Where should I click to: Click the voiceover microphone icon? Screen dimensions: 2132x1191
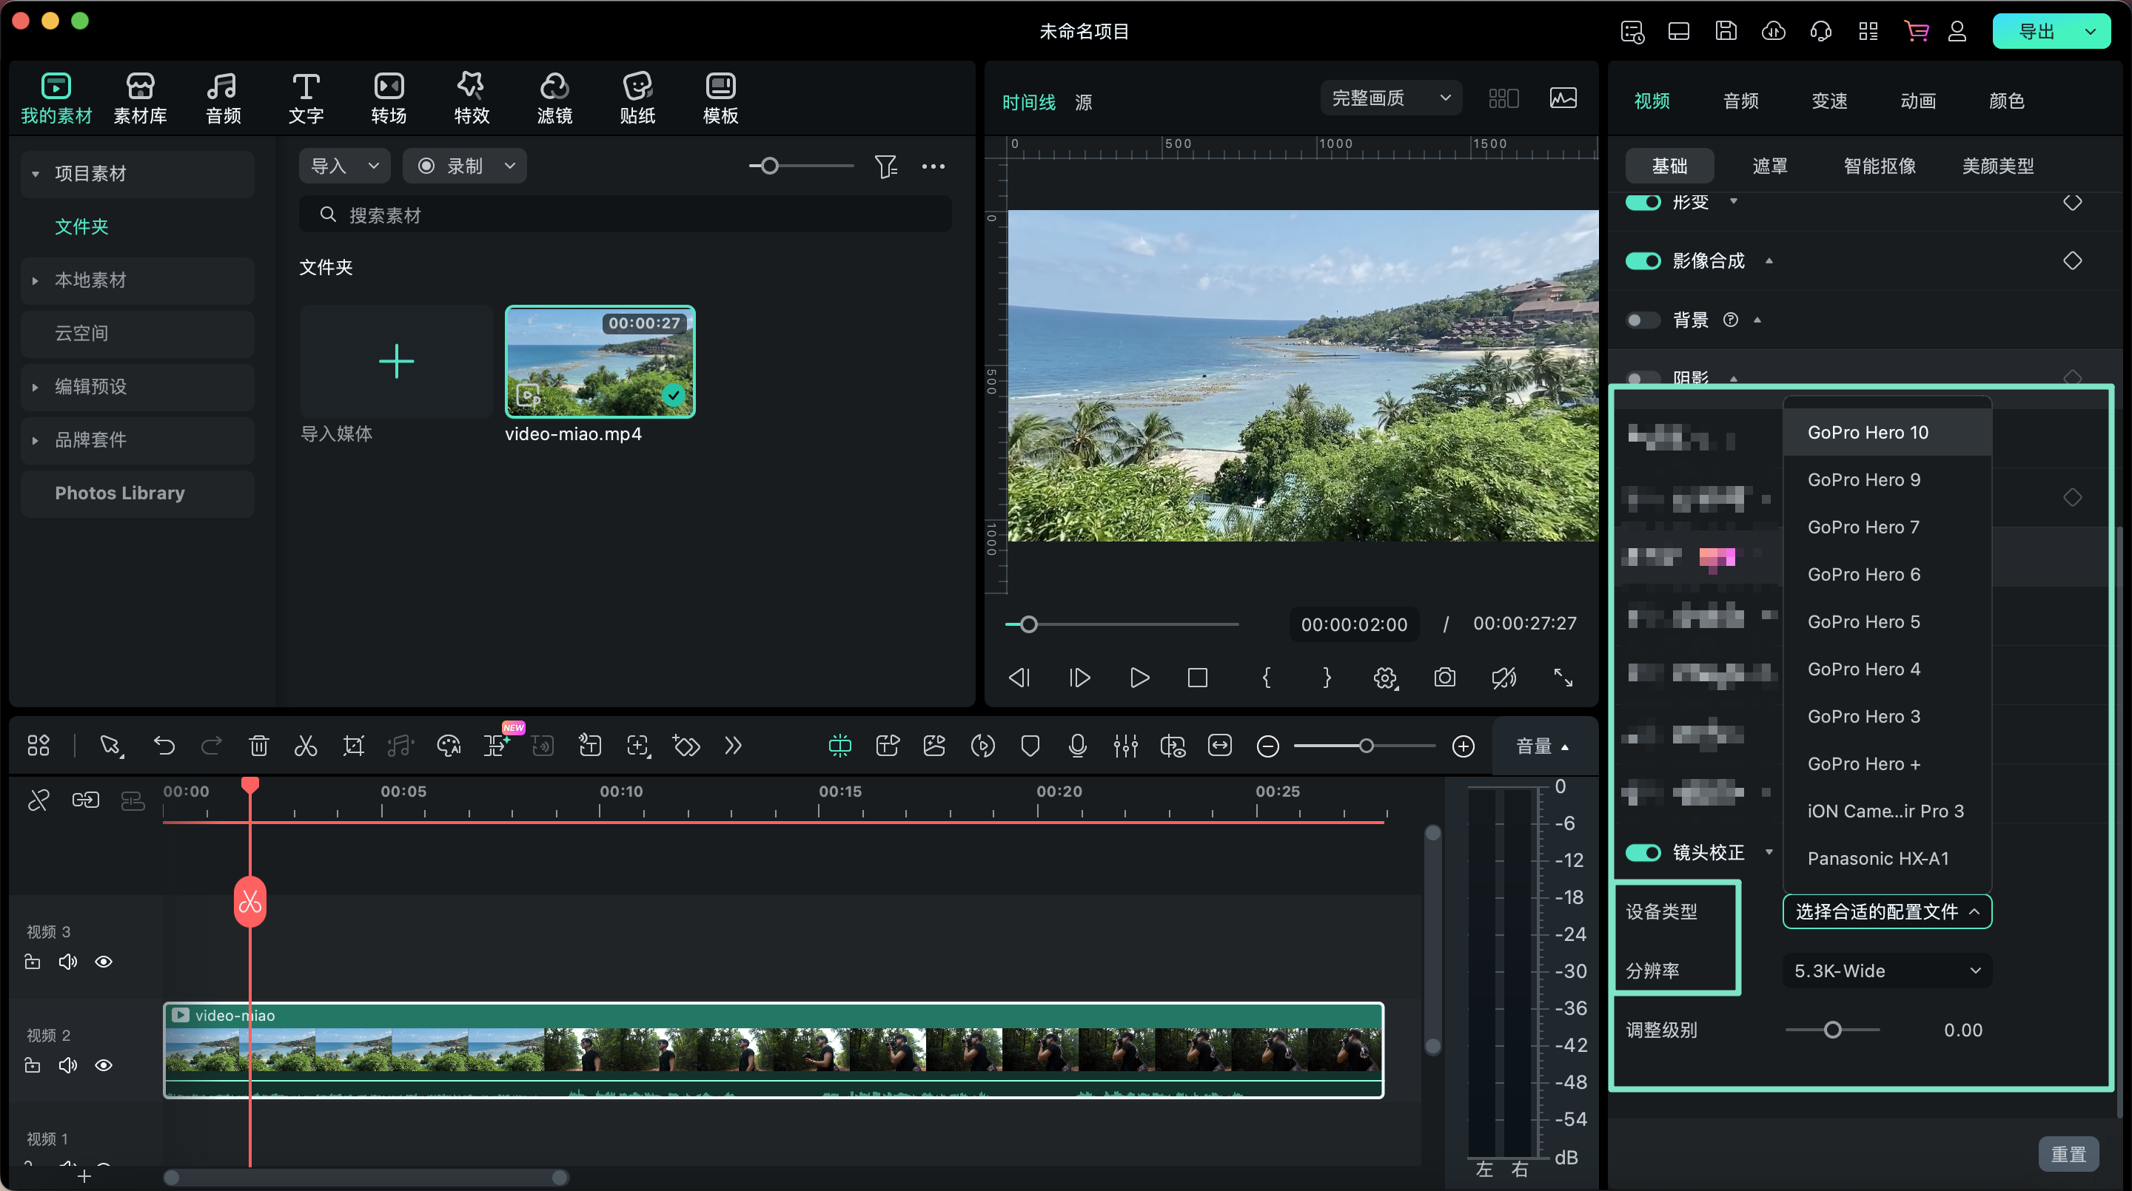[x=1077, y=746]
